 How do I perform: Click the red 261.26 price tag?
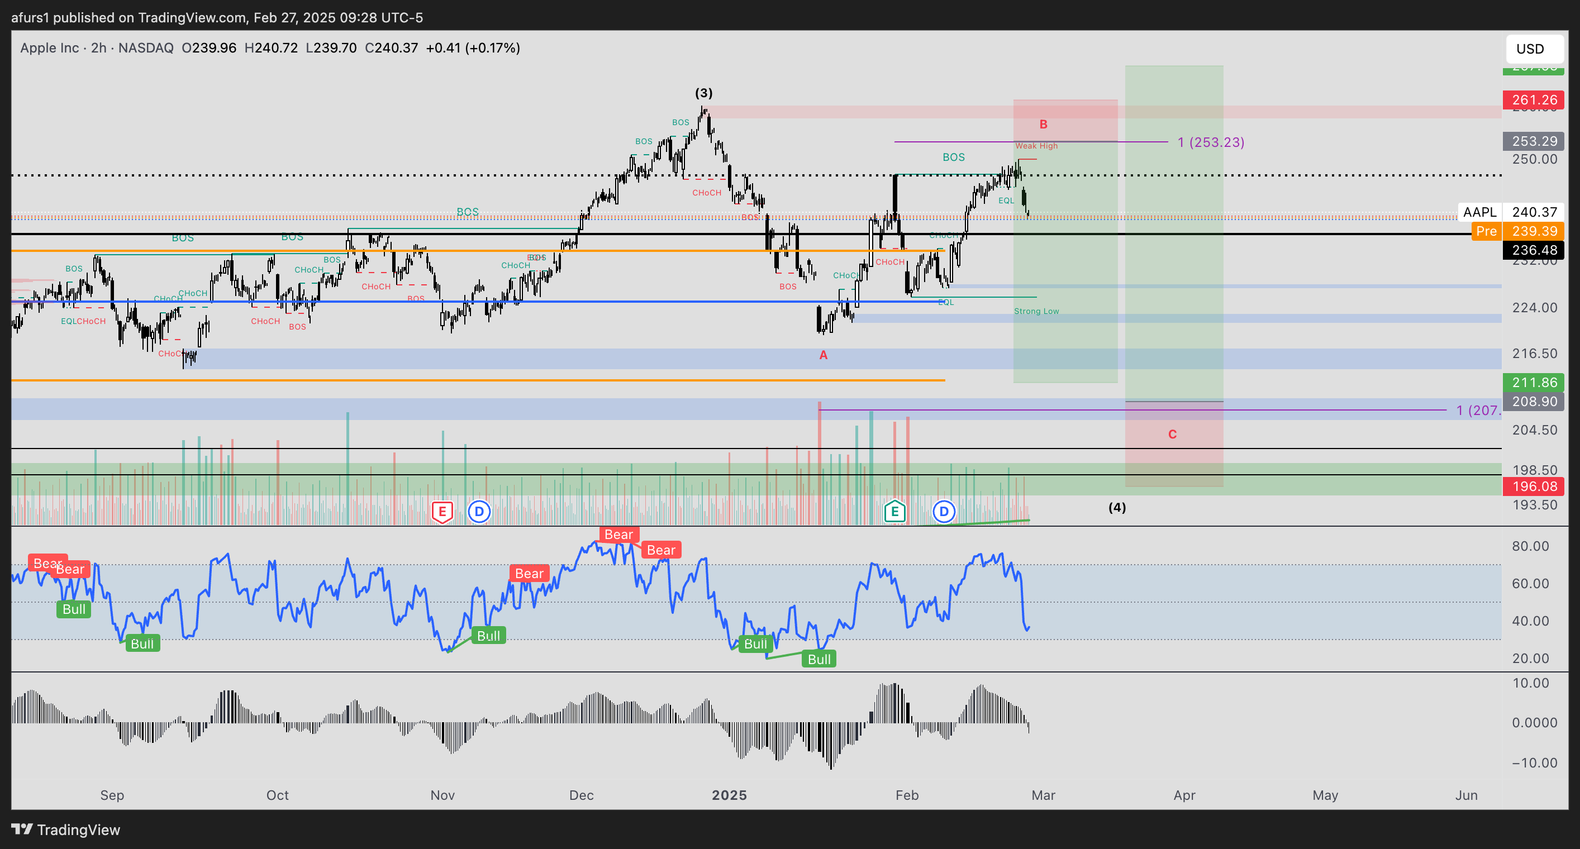pos(1534,100)
